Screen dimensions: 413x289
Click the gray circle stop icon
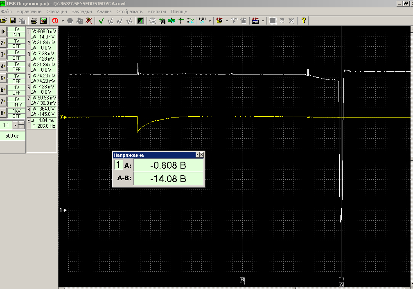pos(70,20)
